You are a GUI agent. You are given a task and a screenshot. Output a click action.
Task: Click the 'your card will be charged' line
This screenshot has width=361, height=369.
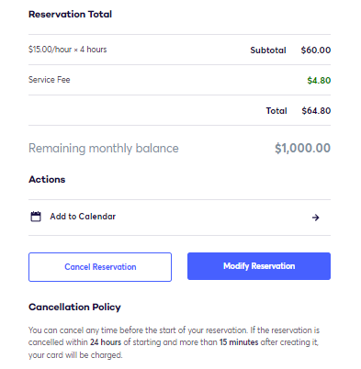pos(75,355)
